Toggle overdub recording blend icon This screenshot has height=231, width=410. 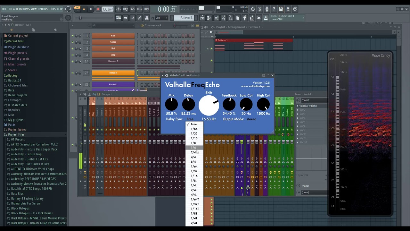click(x=140, y=9)
